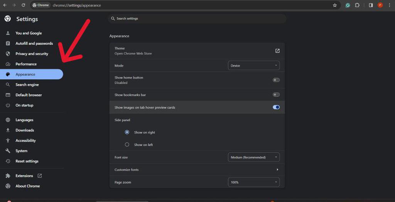395x202 pixels.
Task: Click the Grammarly extension icon
Action: (348, 5)
